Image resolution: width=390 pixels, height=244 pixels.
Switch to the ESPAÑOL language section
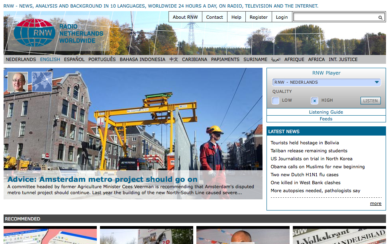74,59
